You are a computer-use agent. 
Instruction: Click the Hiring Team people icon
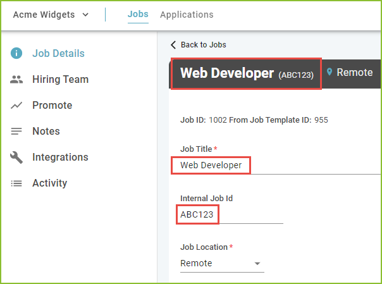16,80
